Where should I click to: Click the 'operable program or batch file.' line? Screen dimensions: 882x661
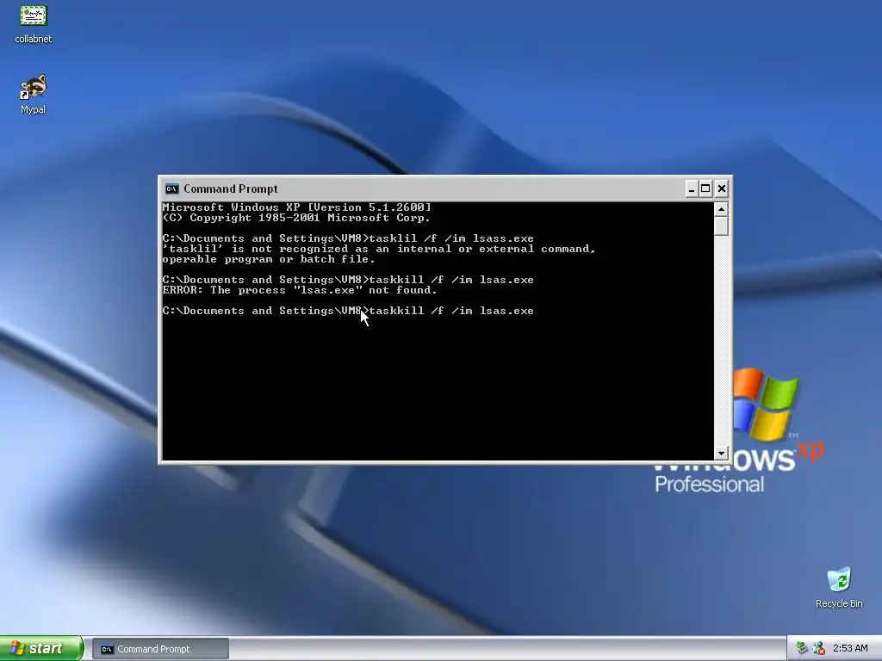[269, 259]
